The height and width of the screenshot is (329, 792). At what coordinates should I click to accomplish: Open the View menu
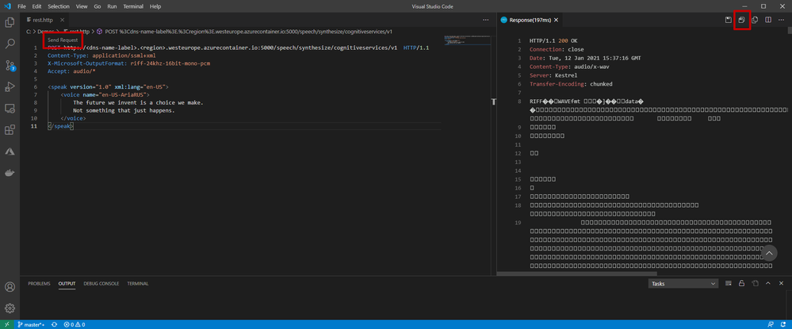point(82,6)
